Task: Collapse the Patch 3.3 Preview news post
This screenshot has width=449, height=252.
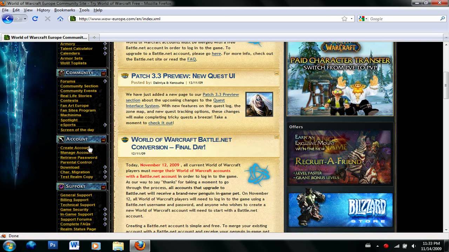Action: (x=276, y=73)
